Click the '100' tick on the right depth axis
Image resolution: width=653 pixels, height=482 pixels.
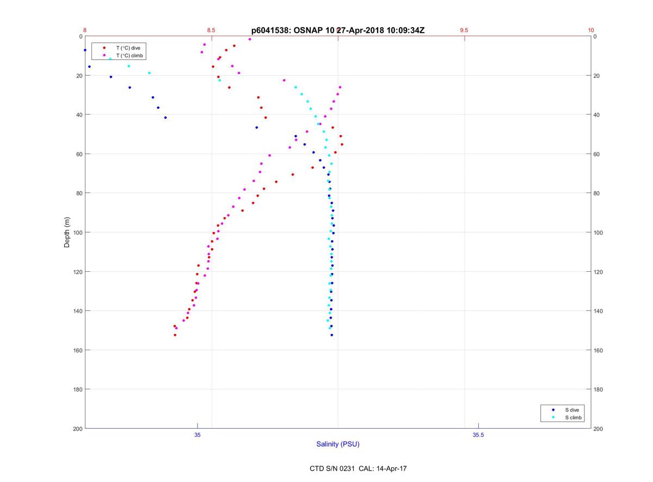[599, 233]
